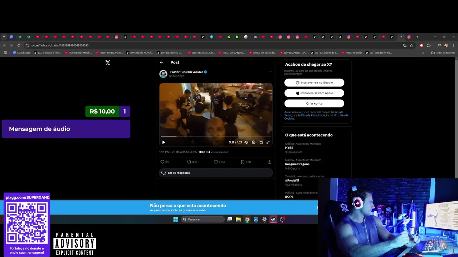The width and height of the screenshot is (458, 257).
Task: Open Windows Start menu
Action: click(176, 219)
